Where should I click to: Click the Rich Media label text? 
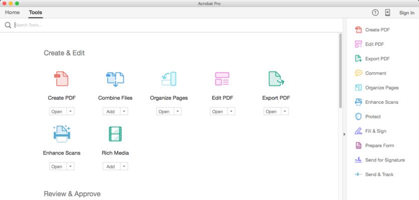tap(115, 153)
